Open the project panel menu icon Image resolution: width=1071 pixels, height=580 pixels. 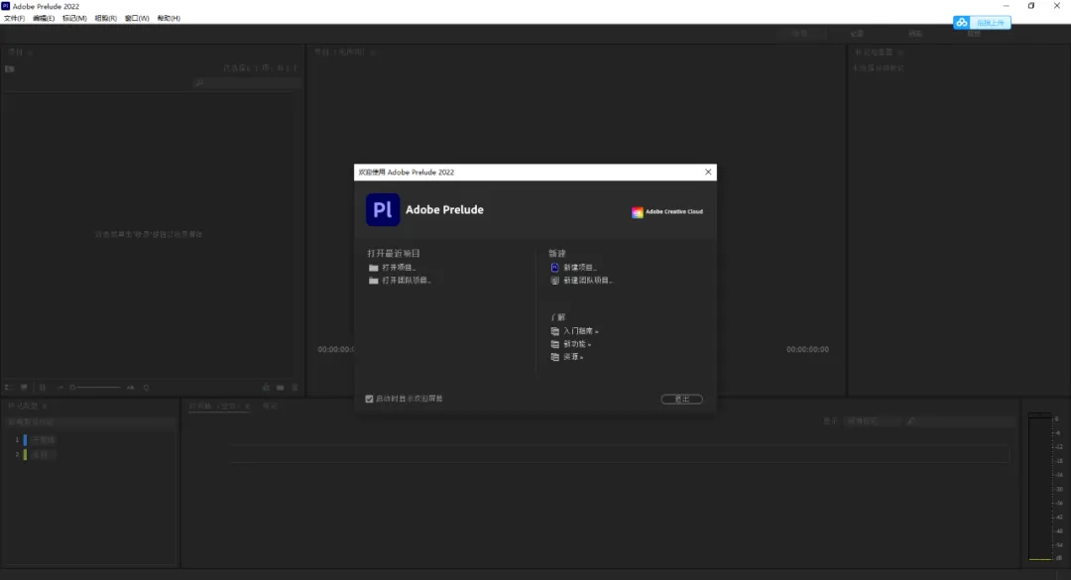point(30,53)
